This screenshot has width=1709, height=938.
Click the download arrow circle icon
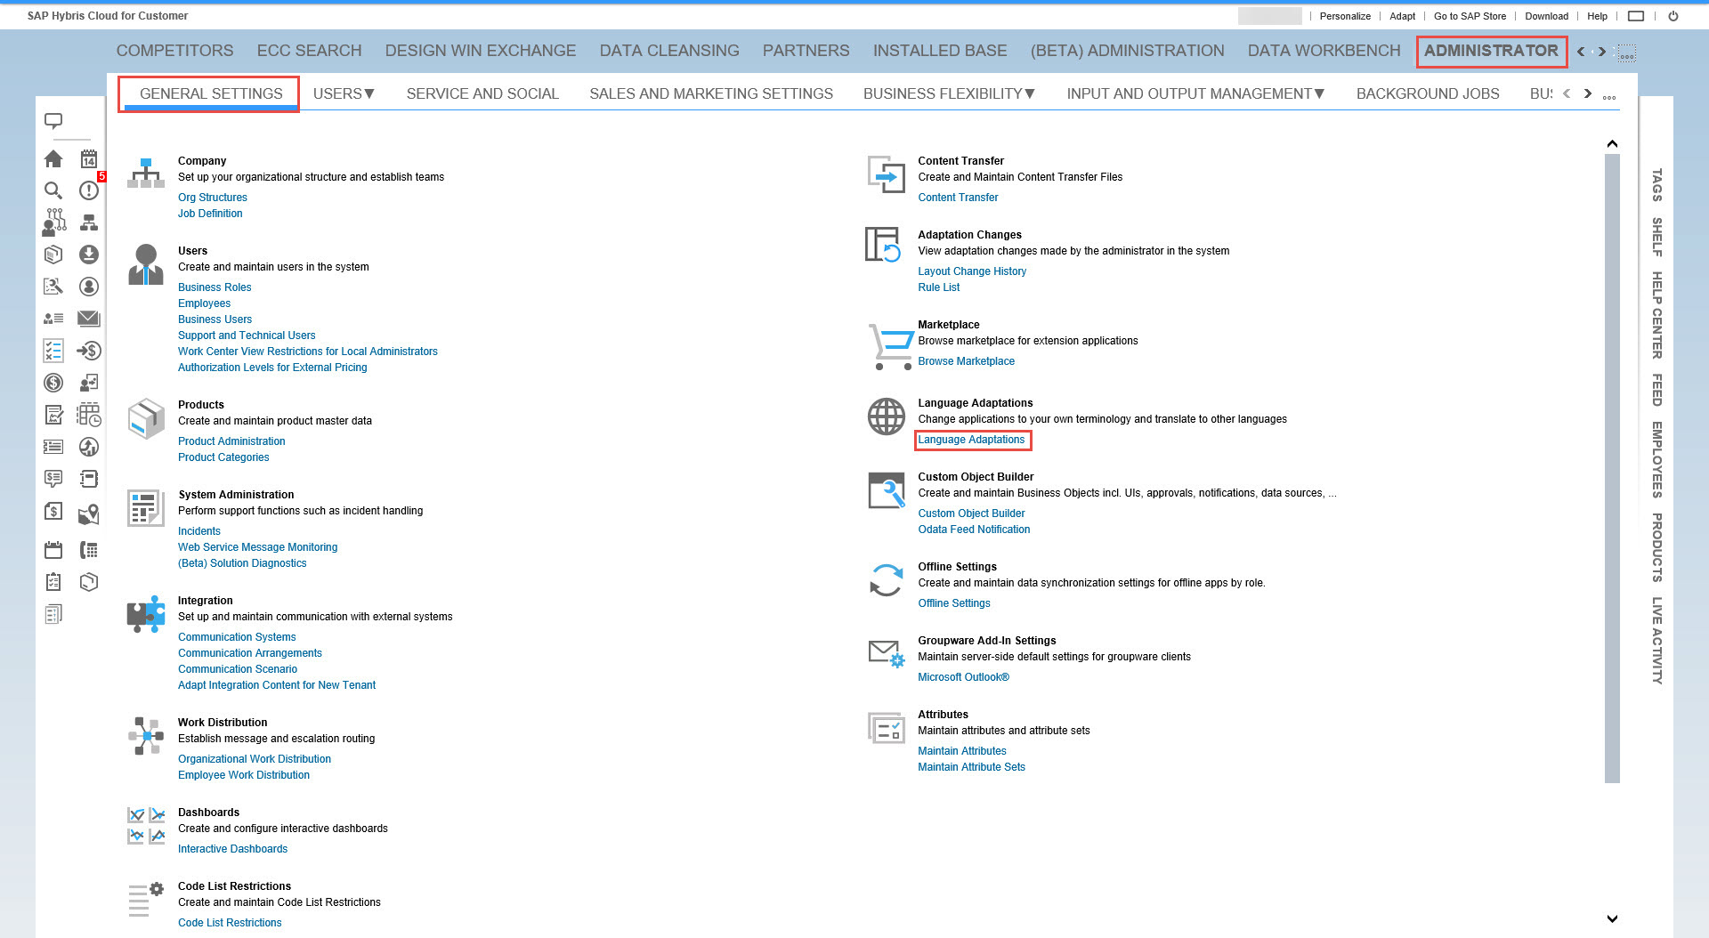[89, 255]
